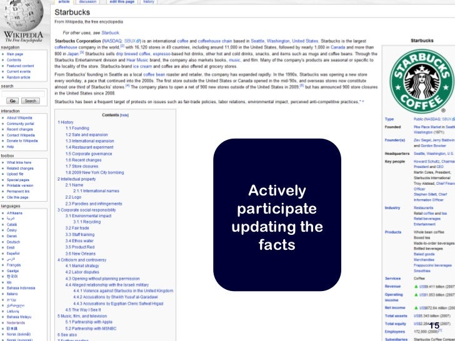This screenshot has height=341, width=455.
Task: Click the Wikipedia search input field
Action: coord(23,94)
